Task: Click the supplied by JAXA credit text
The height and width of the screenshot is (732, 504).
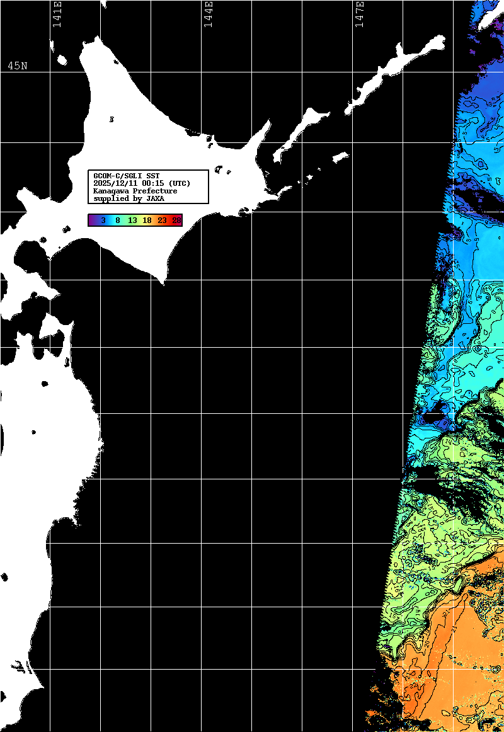Action: (129, 198)
